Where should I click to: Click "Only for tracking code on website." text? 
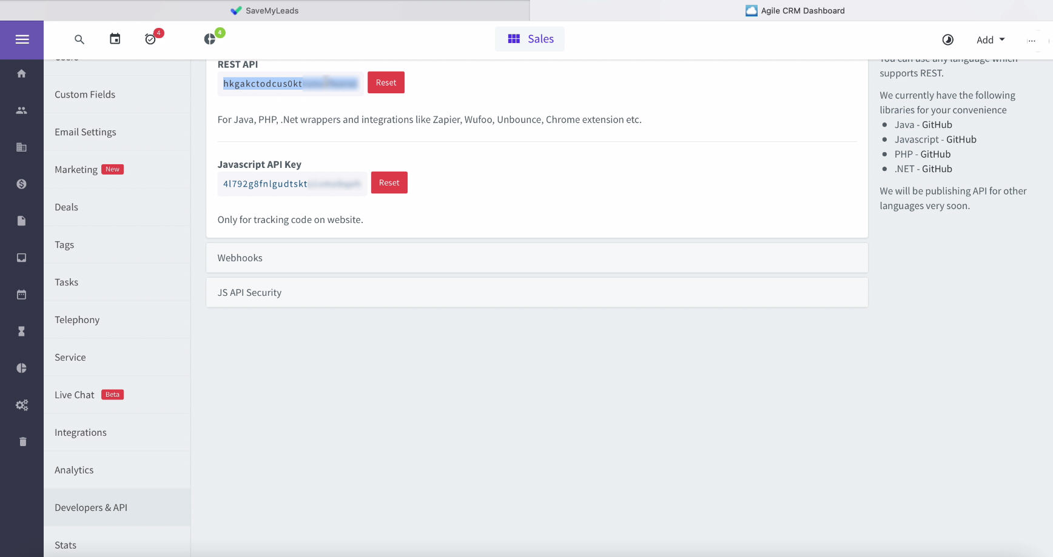point(291,220)
